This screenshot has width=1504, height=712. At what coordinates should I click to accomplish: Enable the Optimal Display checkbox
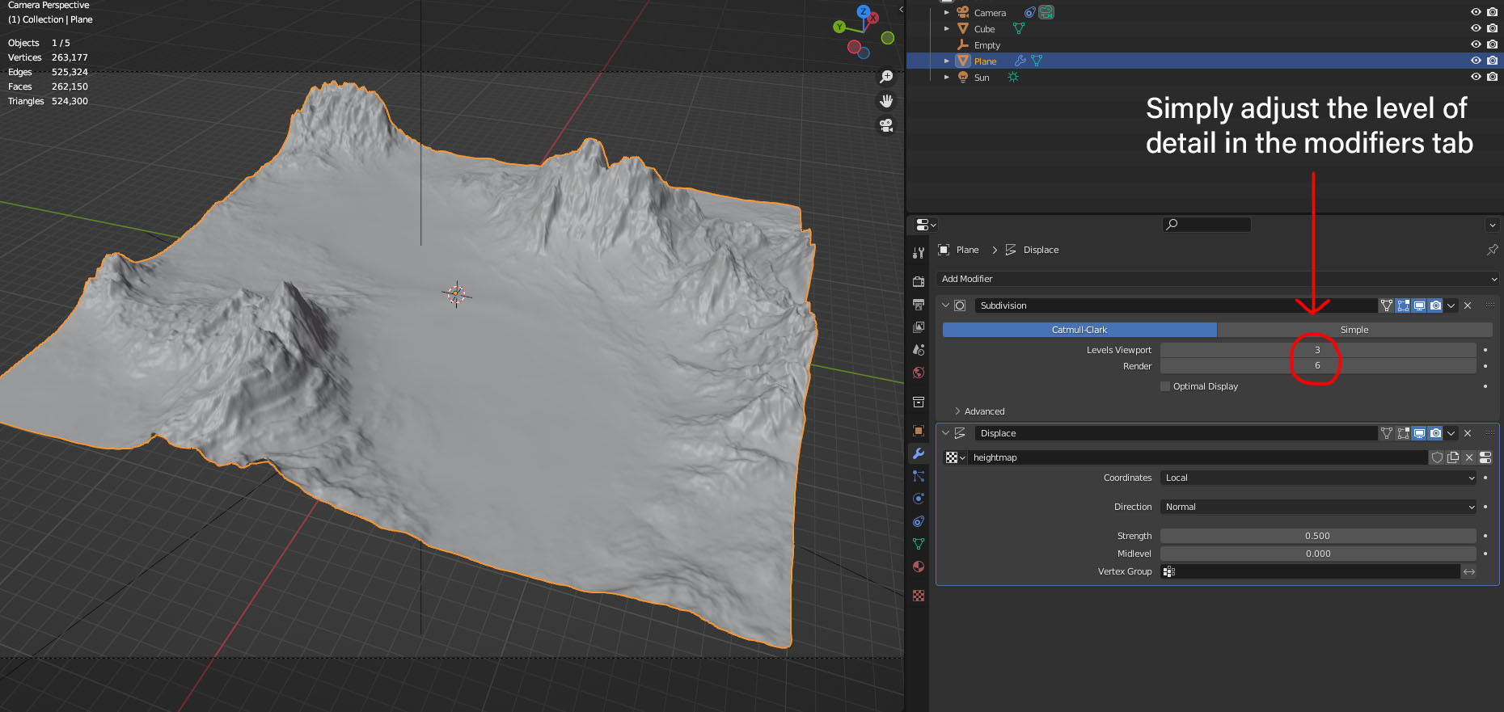tap(1165, 386)
